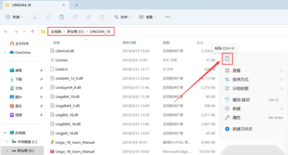Click the pin icon next to 音乐
288x155 pixels.
coord(41,106)
